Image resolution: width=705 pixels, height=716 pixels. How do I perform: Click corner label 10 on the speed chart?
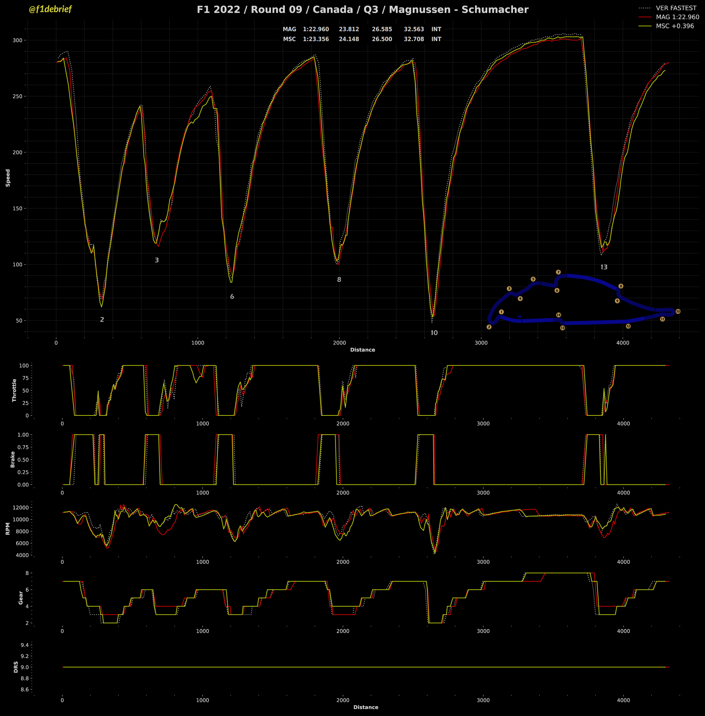pos(434,333)
